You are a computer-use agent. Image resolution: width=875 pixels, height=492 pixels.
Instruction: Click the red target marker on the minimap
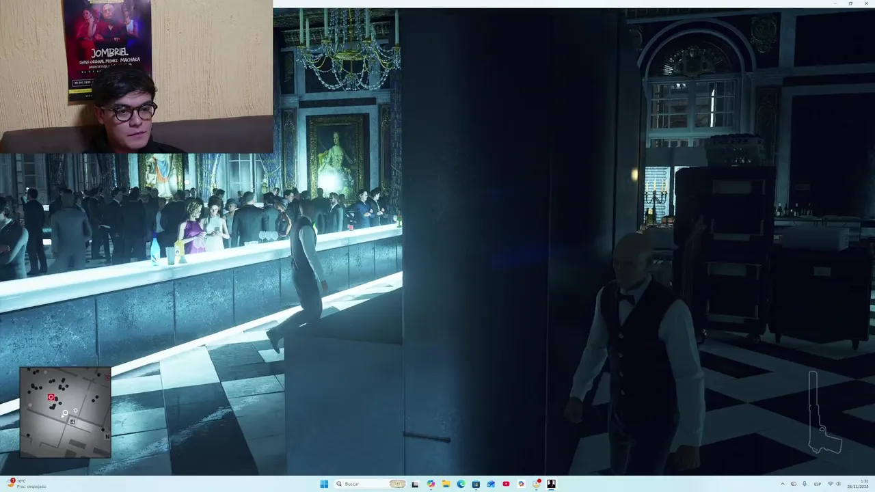pyautogui.click(x=51, y=397)
